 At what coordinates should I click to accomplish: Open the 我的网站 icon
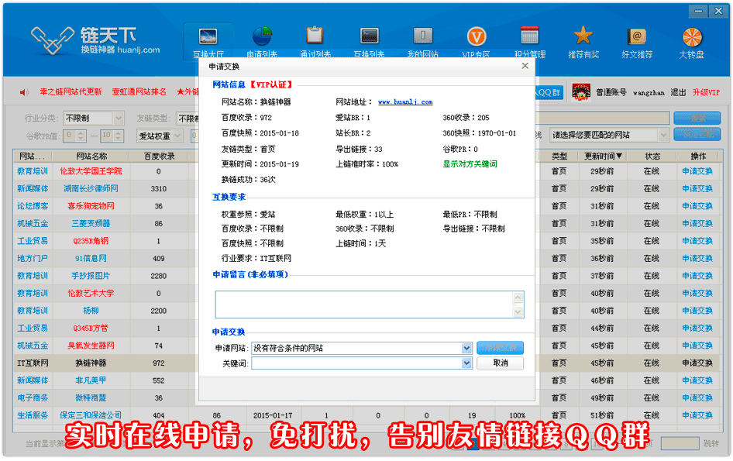coord(423,36)
